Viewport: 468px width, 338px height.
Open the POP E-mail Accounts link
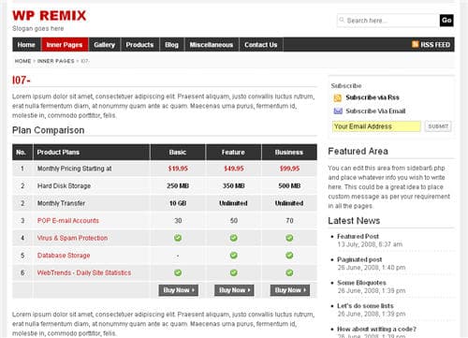[x=68, y=221]
